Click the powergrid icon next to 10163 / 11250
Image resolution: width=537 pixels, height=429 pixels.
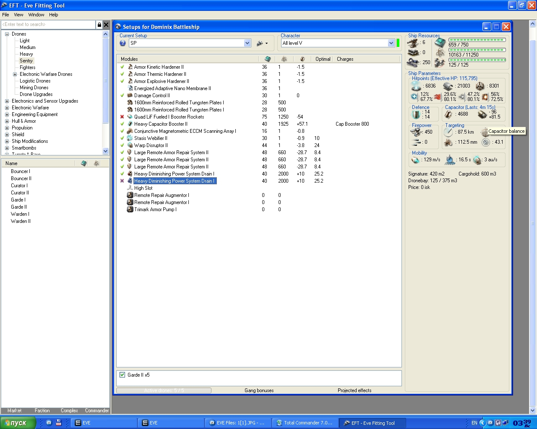coord(440,53)
